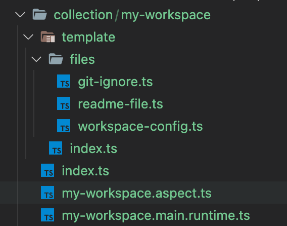Select the files folder label
Screen dimensions: 287x226
(82, 59)
